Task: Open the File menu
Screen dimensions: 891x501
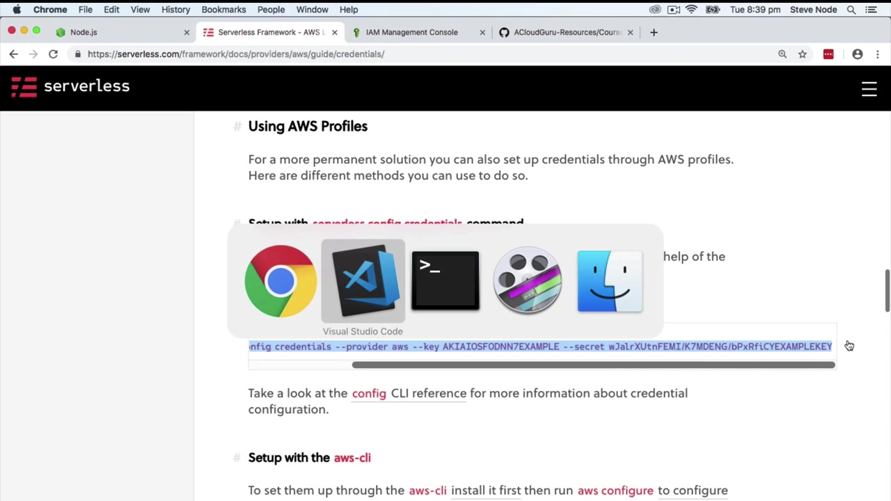Action: coord(86,10)
